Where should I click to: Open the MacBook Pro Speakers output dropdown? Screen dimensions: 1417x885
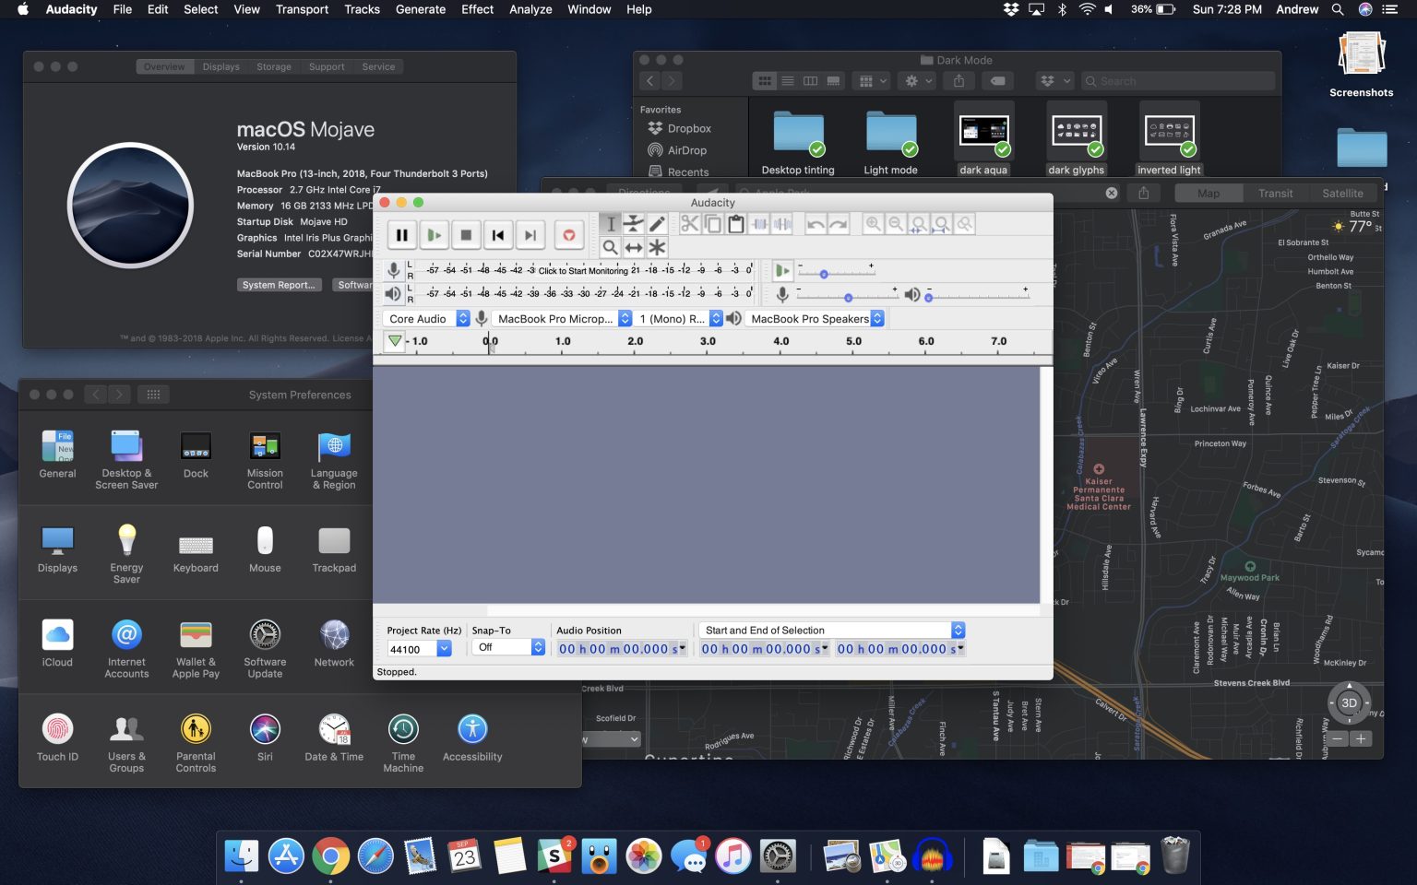point(877,318)
